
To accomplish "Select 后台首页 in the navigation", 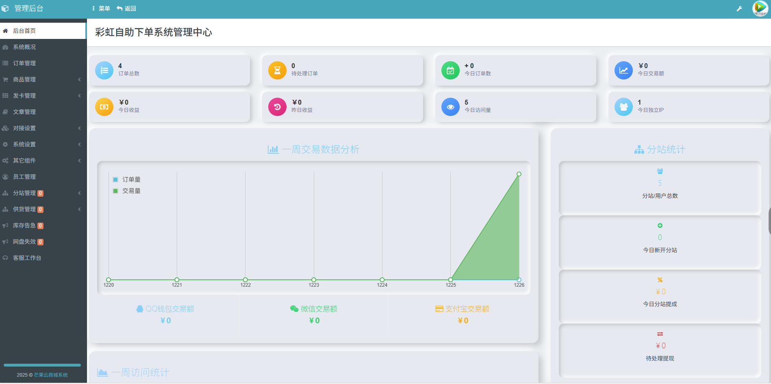I will (x=24, y=30).
